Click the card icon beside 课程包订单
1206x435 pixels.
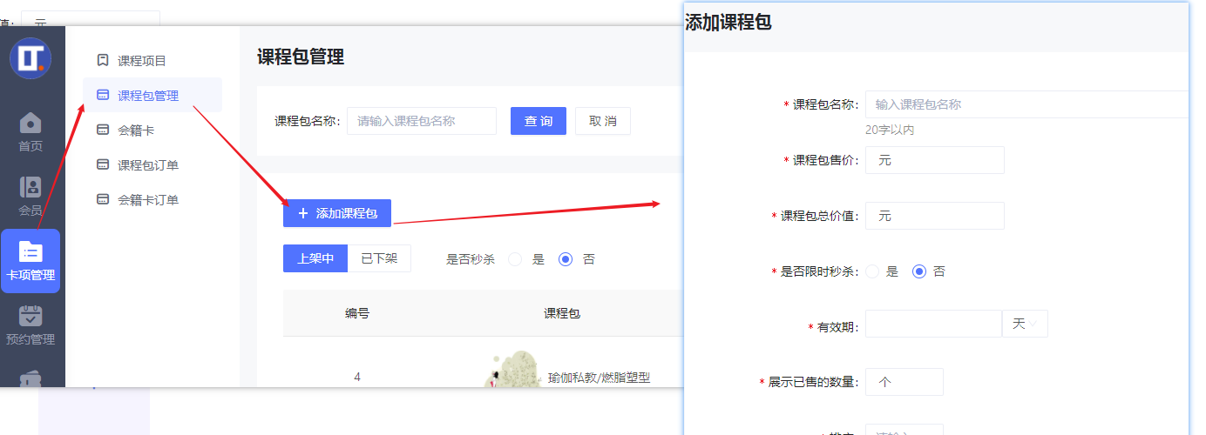(x=103, y=164)
